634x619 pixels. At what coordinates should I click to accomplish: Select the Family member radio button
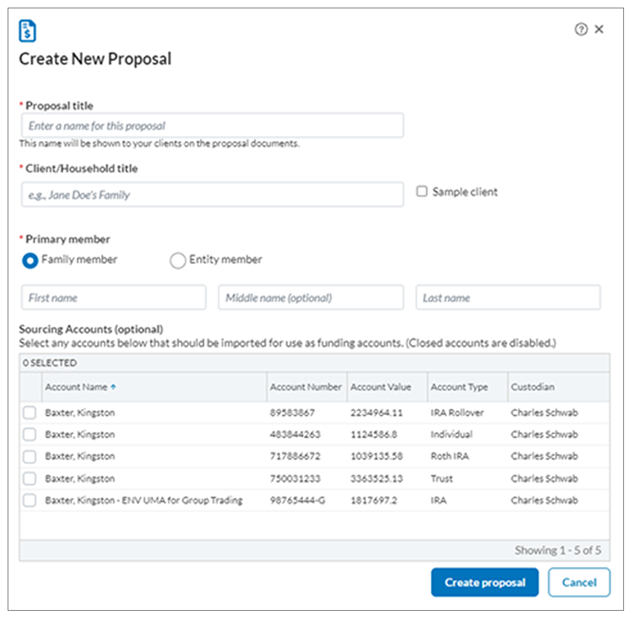[30, 260]
